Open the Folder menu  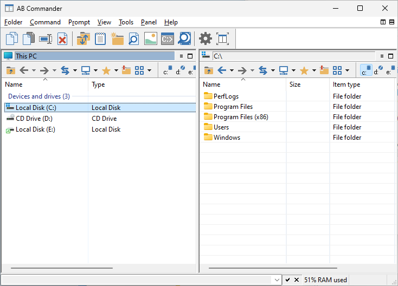(x=13, y=22)
